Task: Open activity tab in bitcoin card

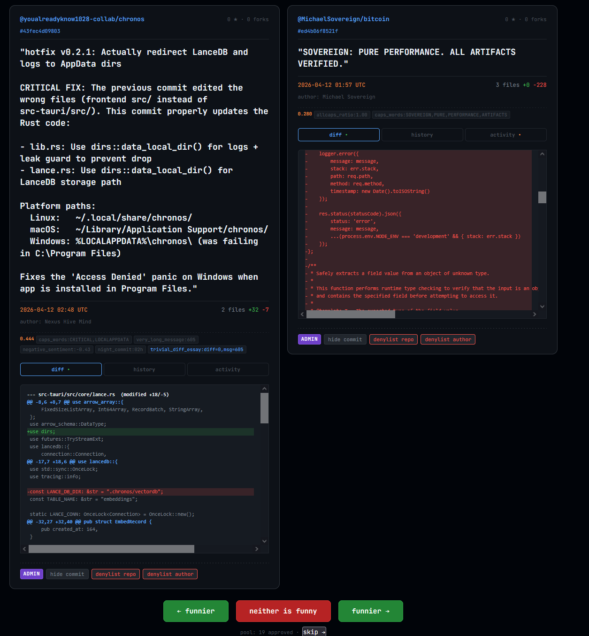Action: pos(505,135)
